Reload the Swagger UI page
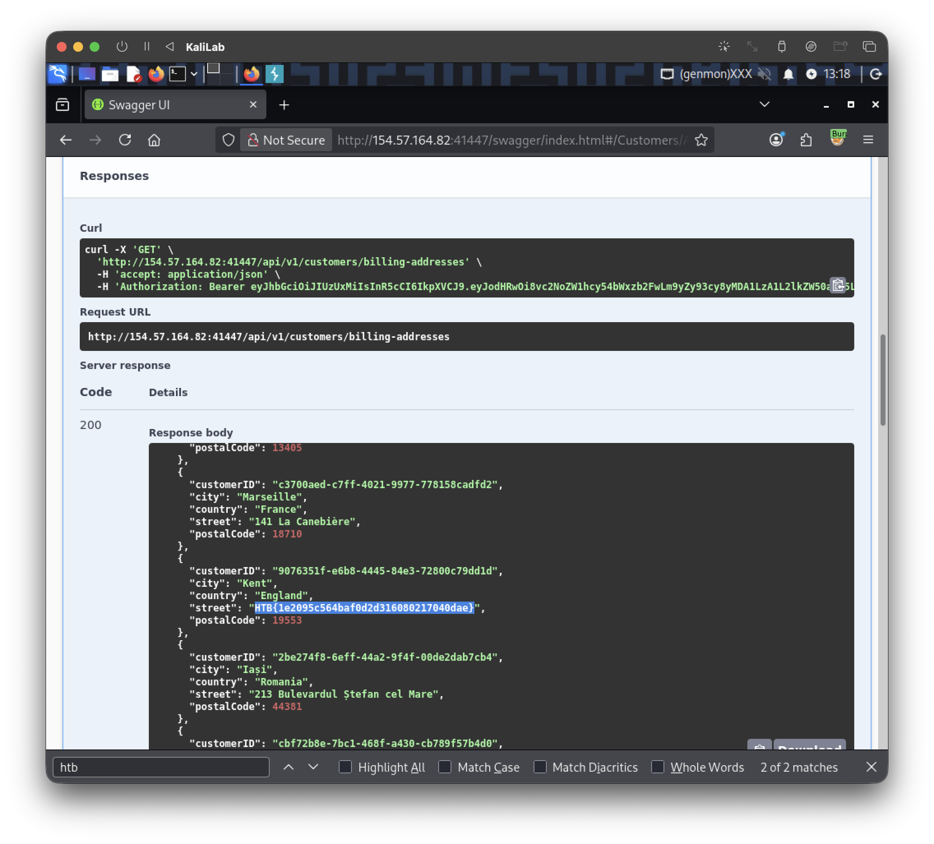 [x=125, y=140]
